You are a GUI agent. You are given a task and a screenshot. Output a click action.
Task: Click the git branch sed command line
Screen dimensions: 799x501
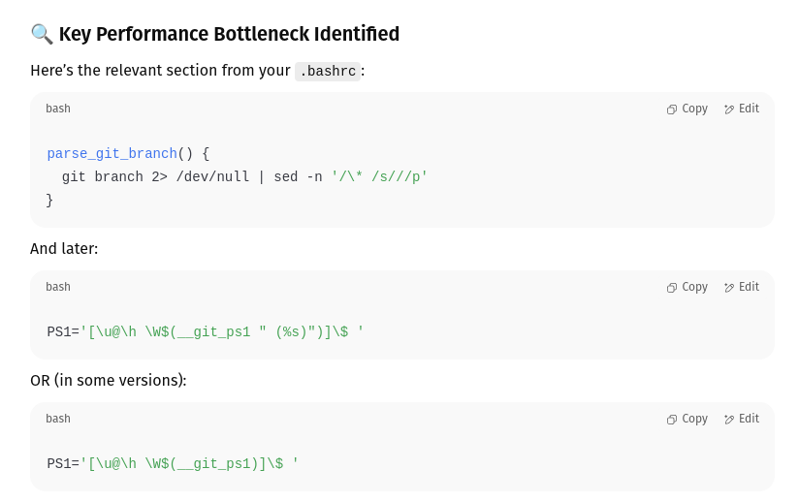click(244, 176)
